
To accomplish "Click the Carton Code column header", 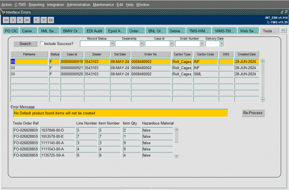I will (x=205, y=54).
